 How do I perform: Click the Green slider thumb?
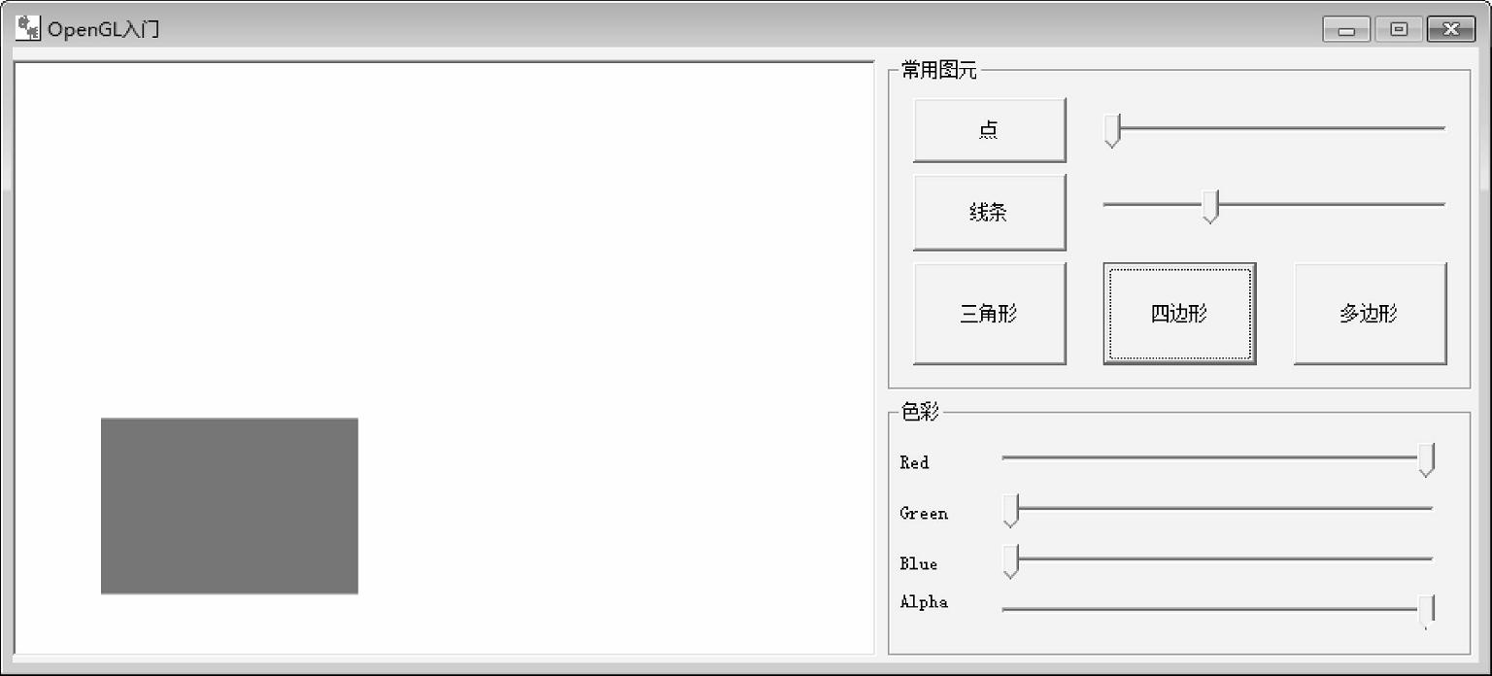point(1010,511)
